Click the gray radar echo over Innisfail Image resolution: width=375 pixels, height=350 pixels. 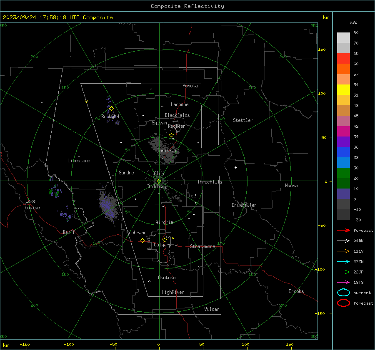(x=163, y=149)
